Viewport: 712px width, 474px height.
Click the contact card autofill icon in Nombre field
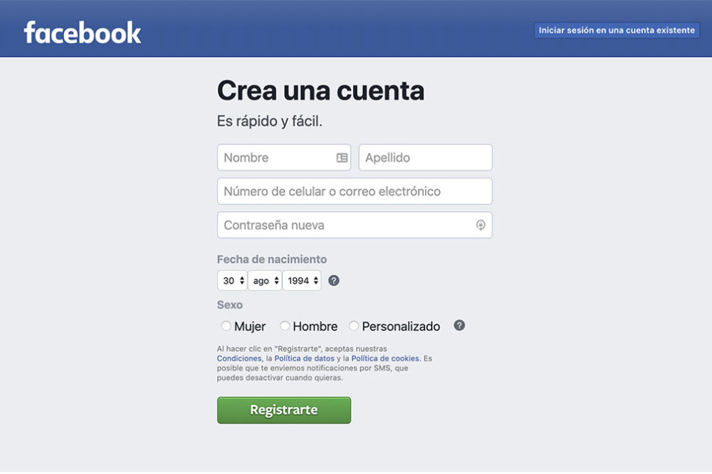[342, 157]
